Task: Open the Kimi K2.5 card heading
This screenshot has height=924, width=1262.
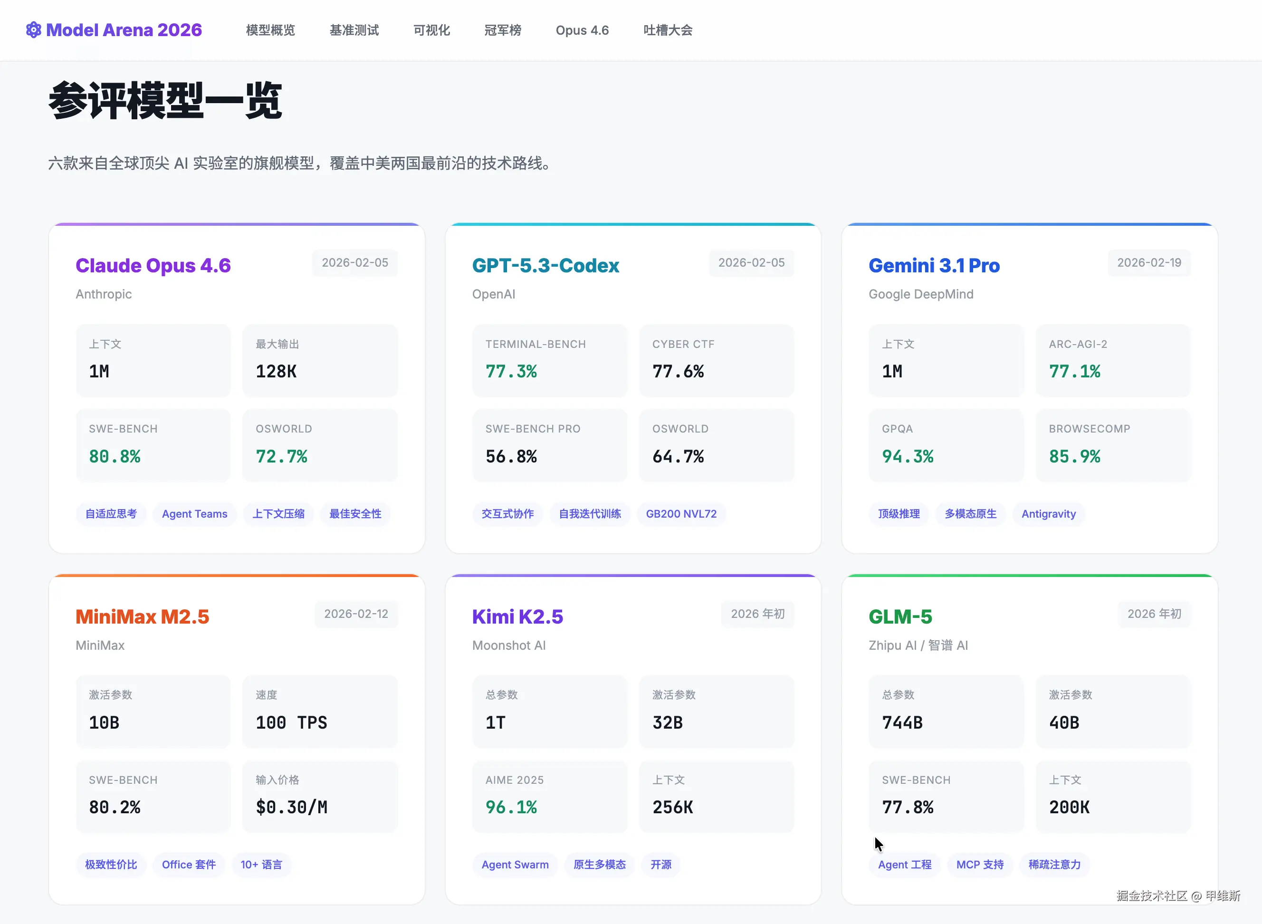Action: pos(517,616)
